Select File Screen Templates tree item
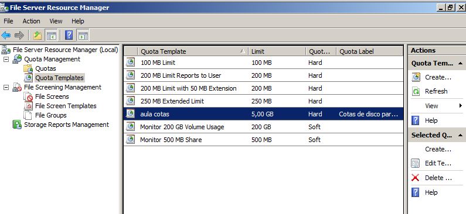 (x=66, y=106)
